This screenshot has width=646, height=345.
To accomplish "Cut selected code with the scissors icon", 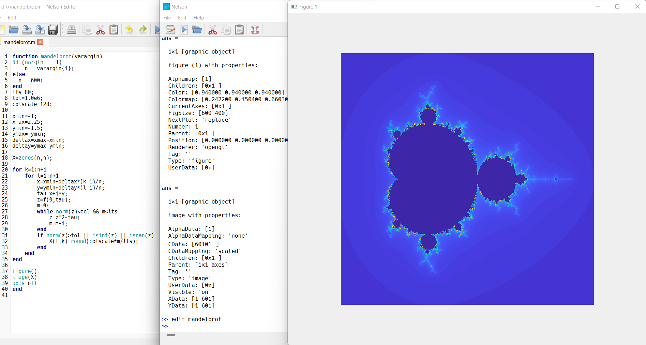I will (101, 29).
